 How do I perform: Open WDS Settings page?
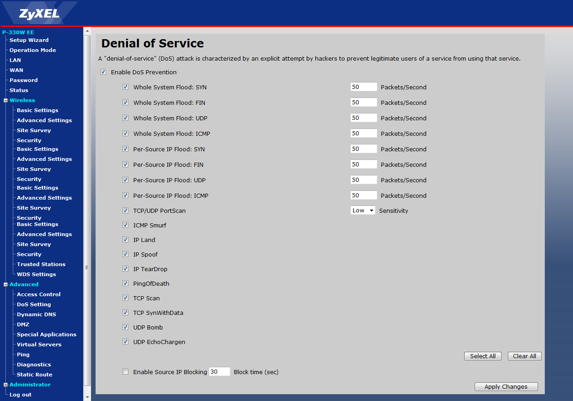[x=36, y=274]
